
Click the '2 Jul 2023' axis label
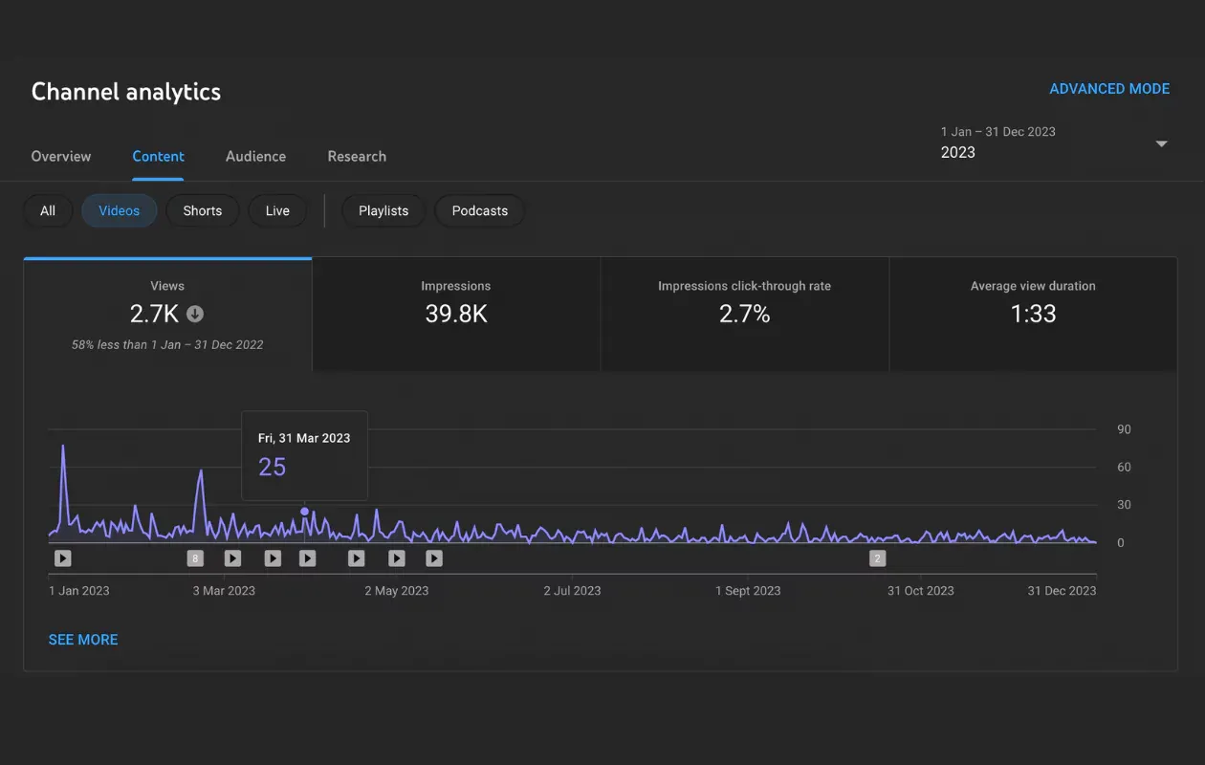[x=573, y=591]
